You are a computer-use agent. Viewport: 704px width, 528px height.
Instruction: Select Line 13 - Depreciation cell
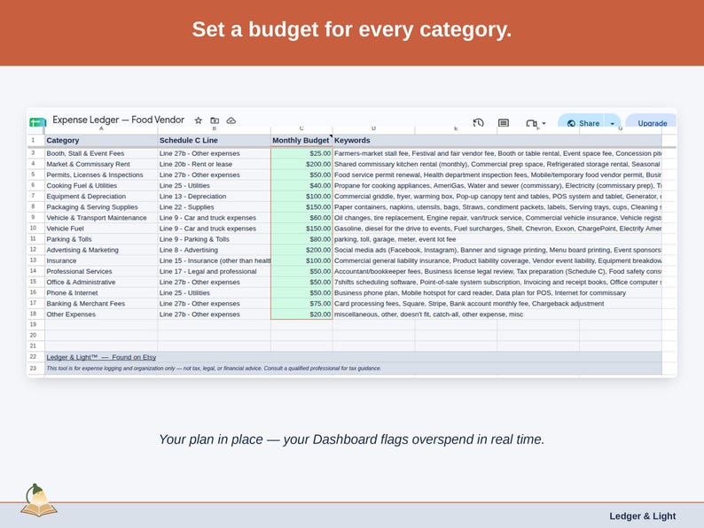tap(215, 197)
